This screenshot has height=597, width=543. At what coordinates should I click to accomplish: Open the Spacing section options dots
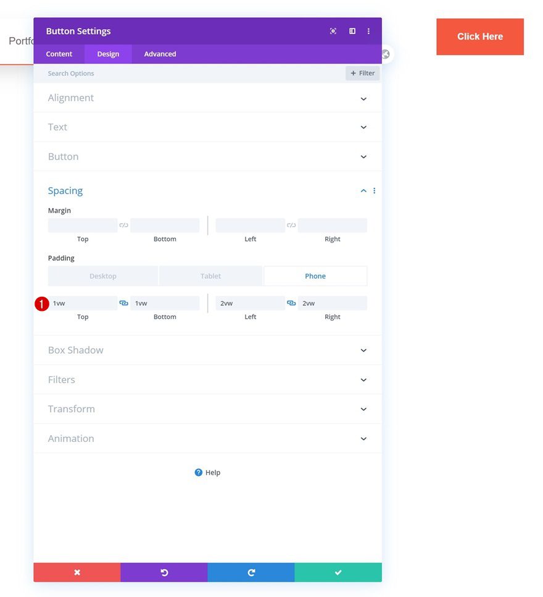coord(375,190)
